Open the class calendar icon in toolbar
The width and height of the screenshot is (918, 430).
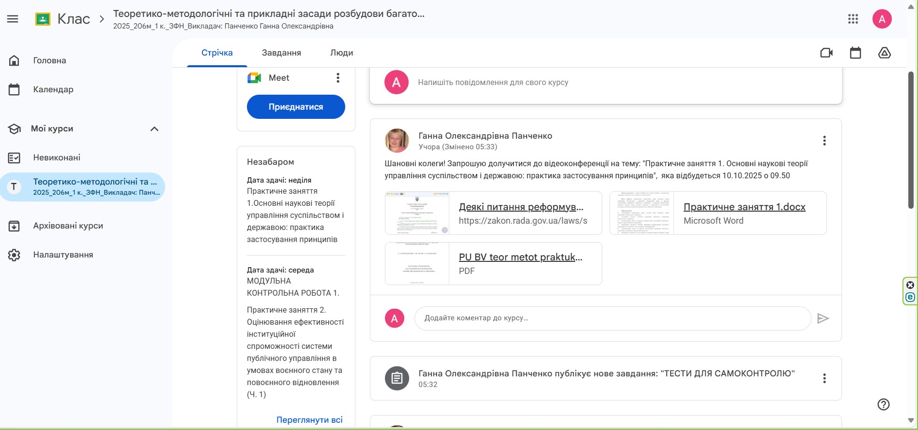(x=856, y=53)
